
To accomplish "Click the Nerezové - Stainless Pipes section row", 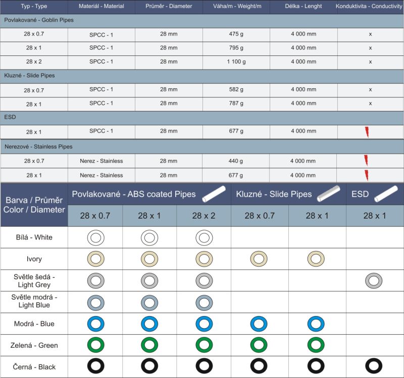I will pyautogui.click(x=202, y=147).
